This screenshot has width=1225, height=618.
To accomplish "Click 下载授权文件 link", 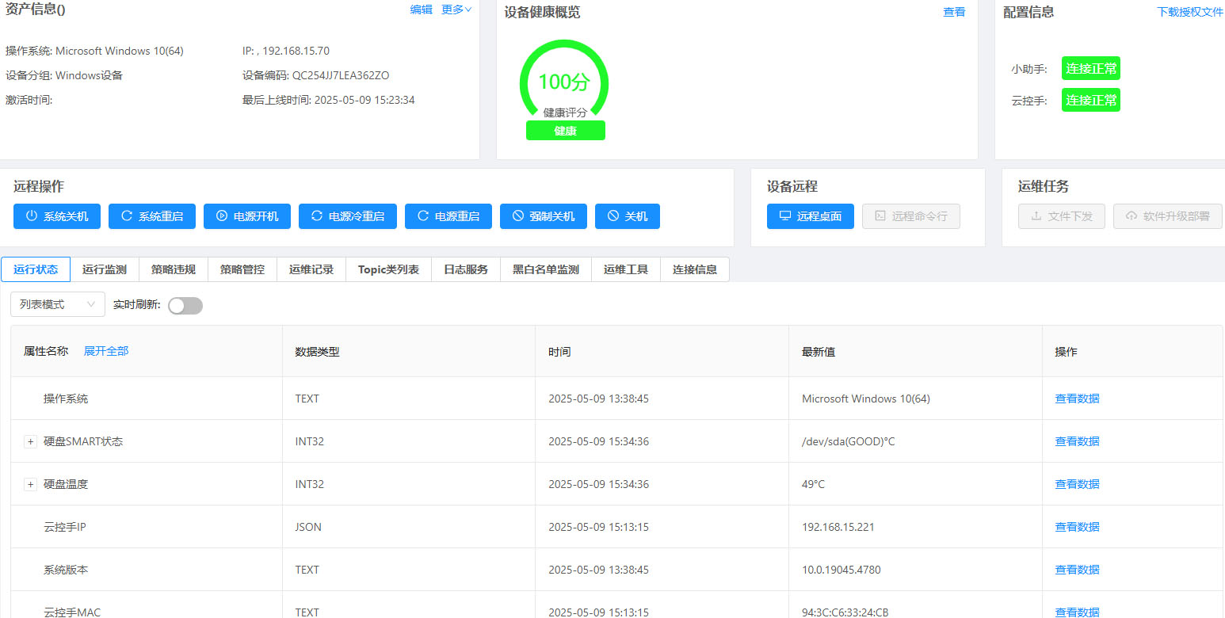I will (1190, 12).
